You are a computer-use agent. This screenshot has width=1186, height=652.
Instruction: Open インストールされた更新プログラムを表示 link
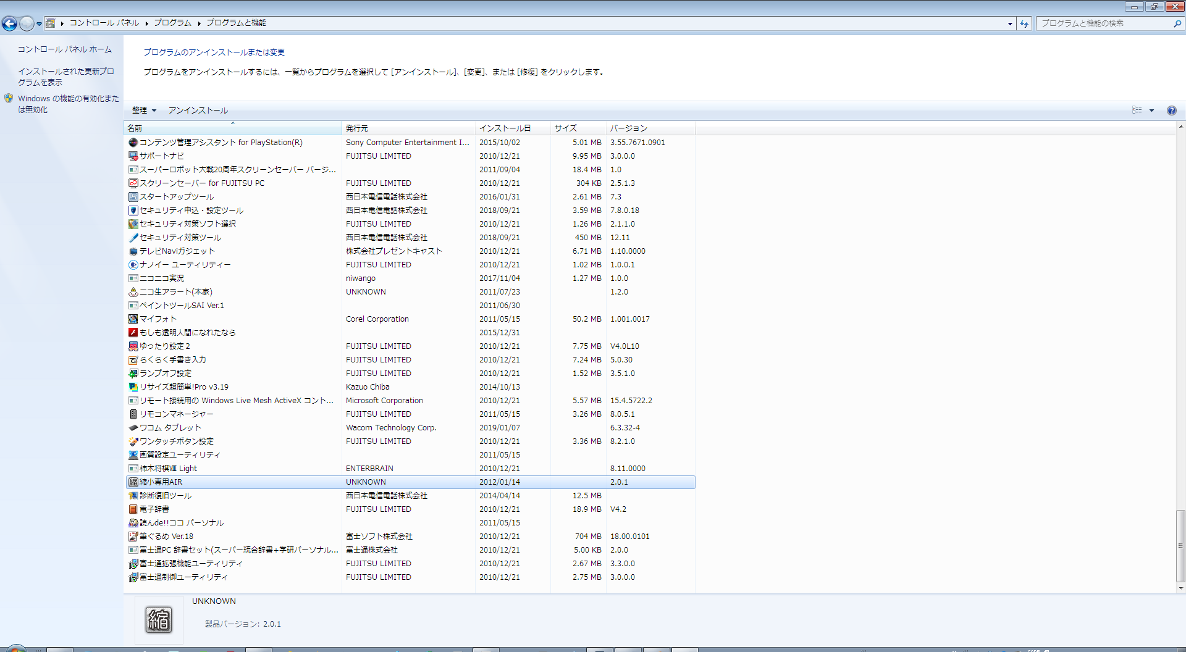click(65, 77)
